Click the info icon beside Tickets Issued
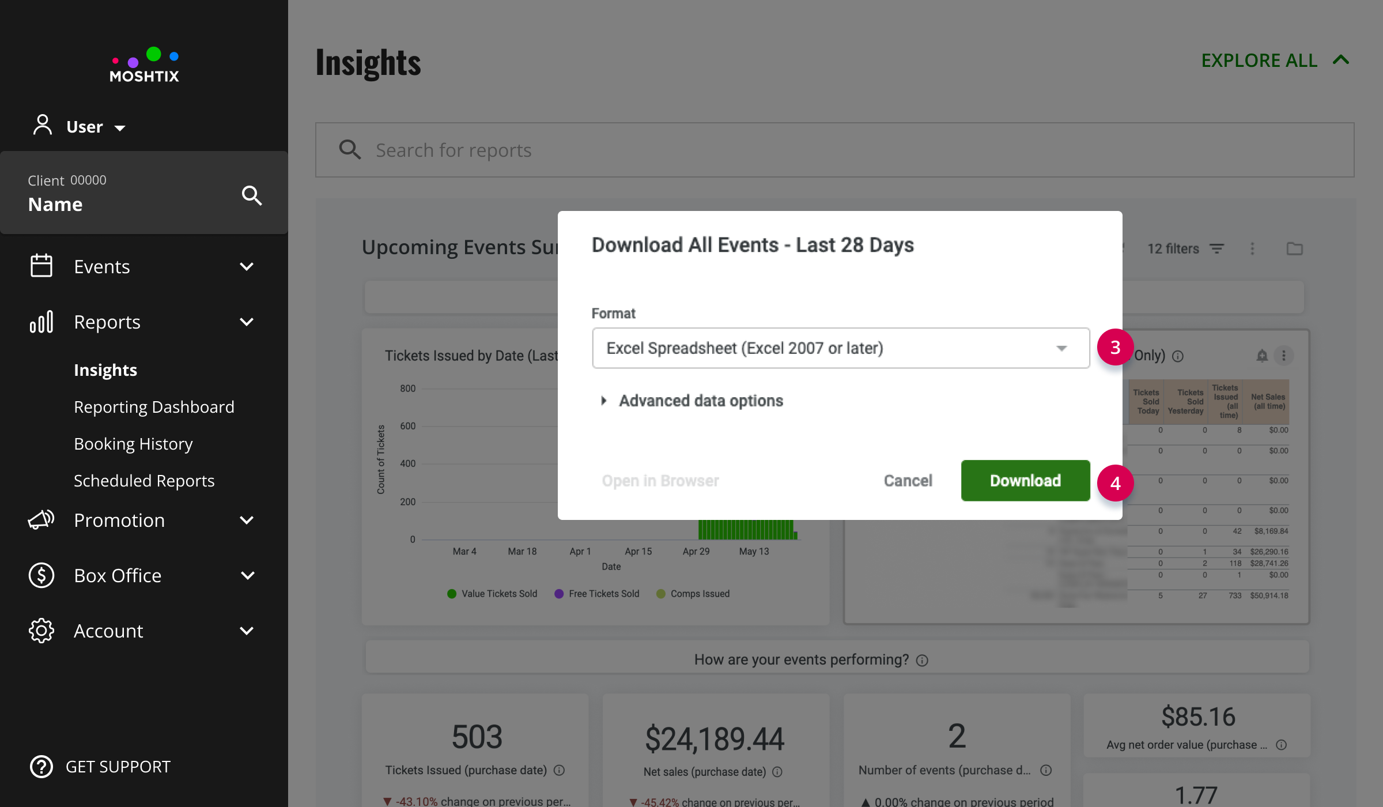 559,770
